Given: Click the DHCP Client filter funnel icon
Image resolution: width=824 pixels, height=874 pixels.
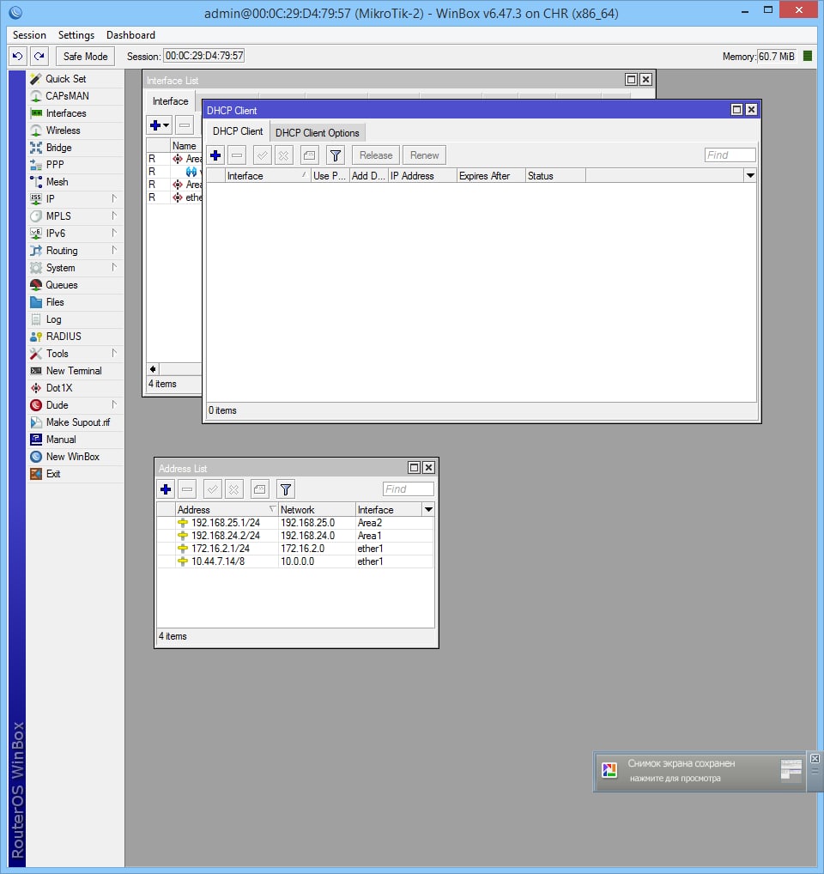Looking at the screenshot, I should click(x=336, y=155).
